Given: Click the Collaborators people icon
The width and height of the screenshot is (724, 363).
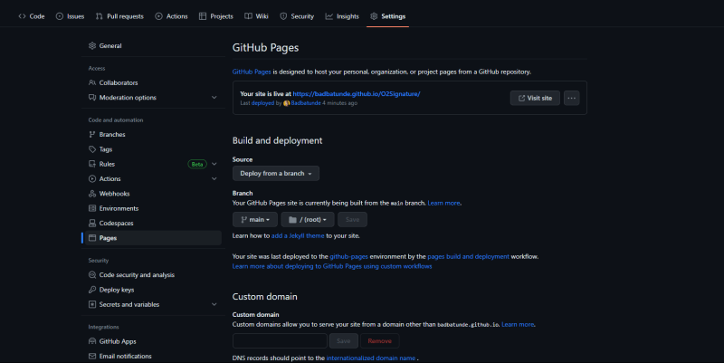Looking at the screenshot, I should (x=92, y=82).
